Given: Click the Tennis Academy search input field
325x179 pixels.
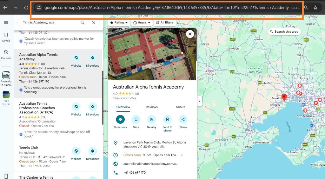Looking at the screenshot, I should click(x=50, y=22).
